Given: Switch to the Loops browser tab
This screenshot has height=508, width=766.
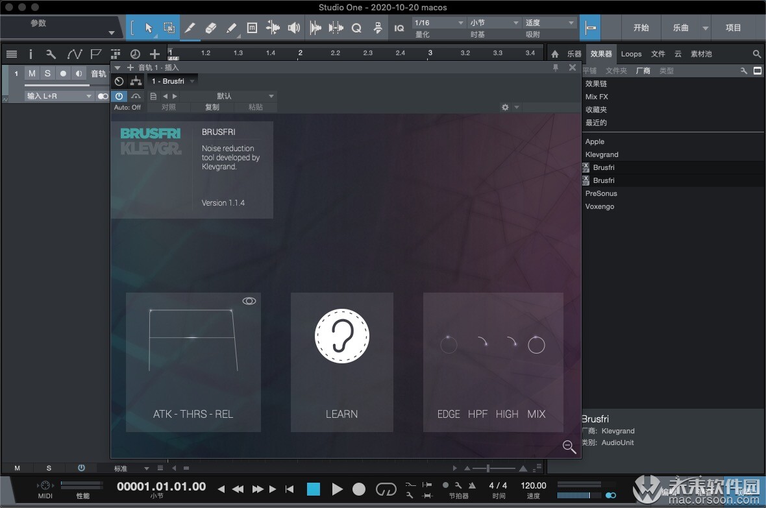Looking at the screenshot, I should click(x=631, y=54).
